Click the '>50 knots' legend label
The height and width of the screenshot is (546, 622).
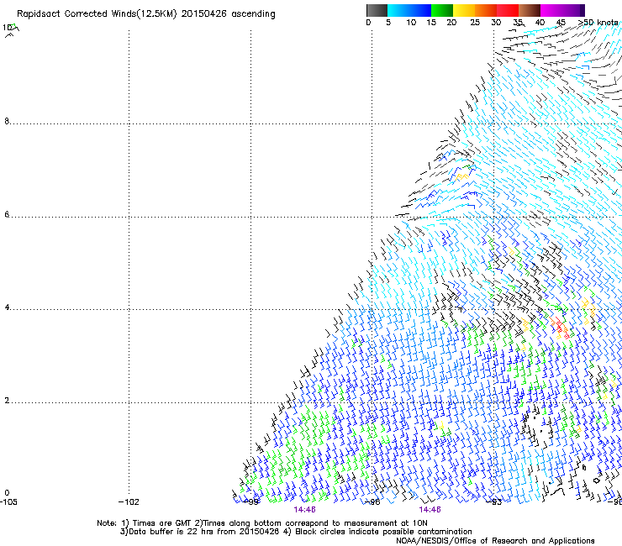598,23
